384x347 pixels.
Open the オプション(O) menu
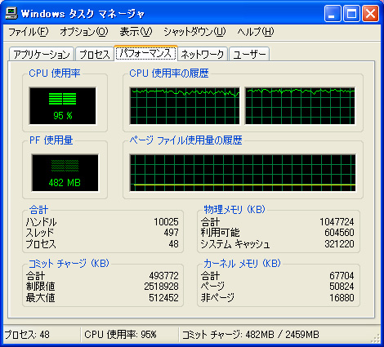[84, 32]
